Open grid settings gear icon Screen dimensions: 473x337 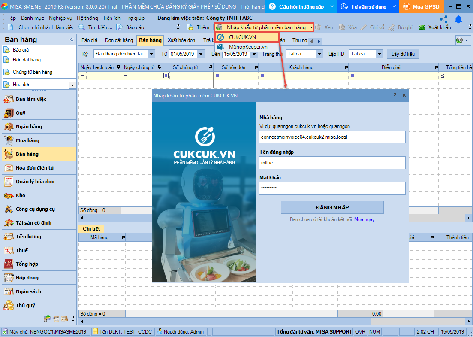coord(460,40)
